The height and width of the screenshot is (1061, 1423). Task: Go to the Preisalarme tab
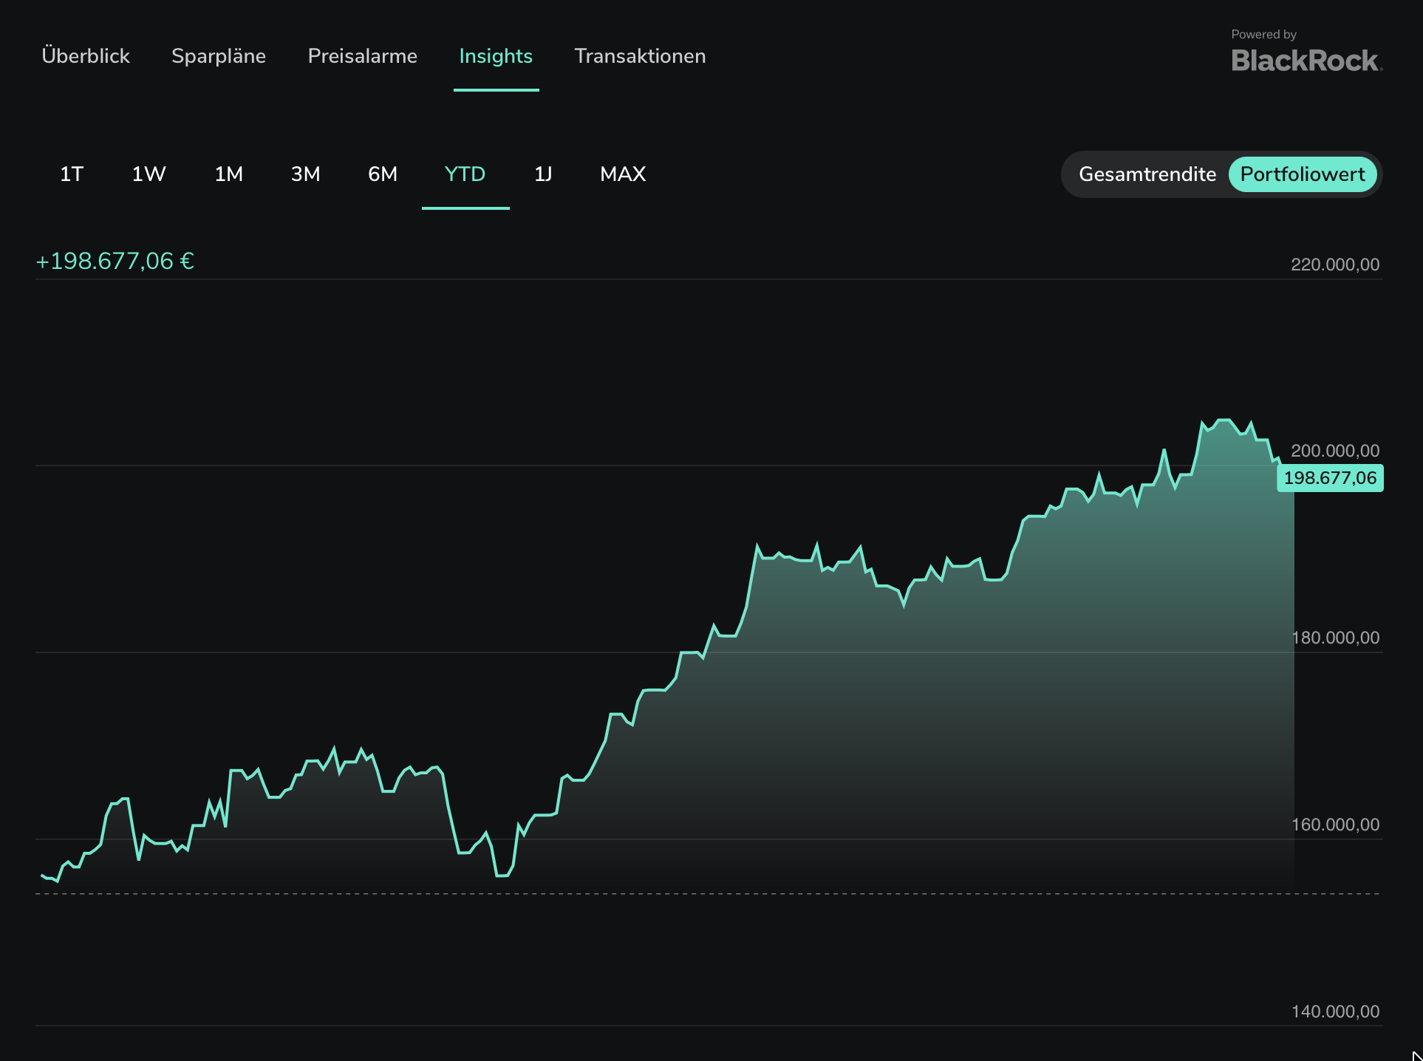tap(363, 56)
